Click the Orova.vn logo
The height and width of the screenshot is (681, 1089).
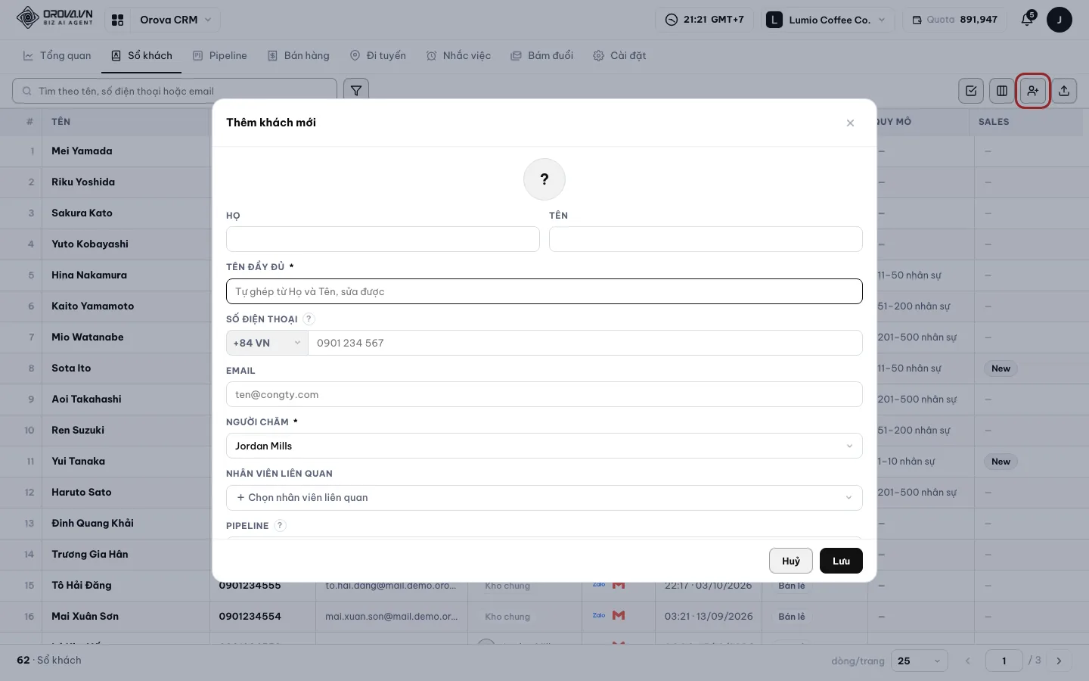click(x=55, y=17)
